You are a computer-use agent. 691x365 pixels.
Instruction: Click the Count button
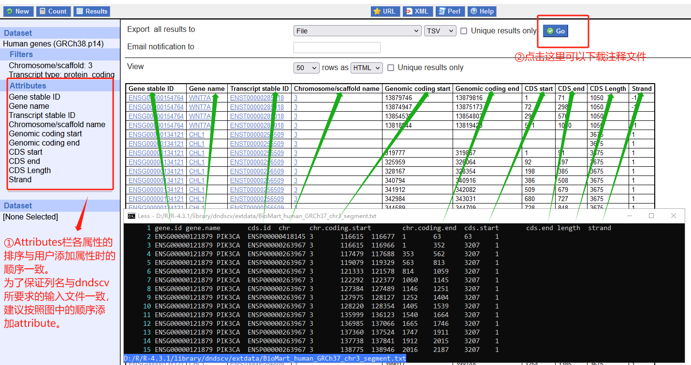(53, 11)
